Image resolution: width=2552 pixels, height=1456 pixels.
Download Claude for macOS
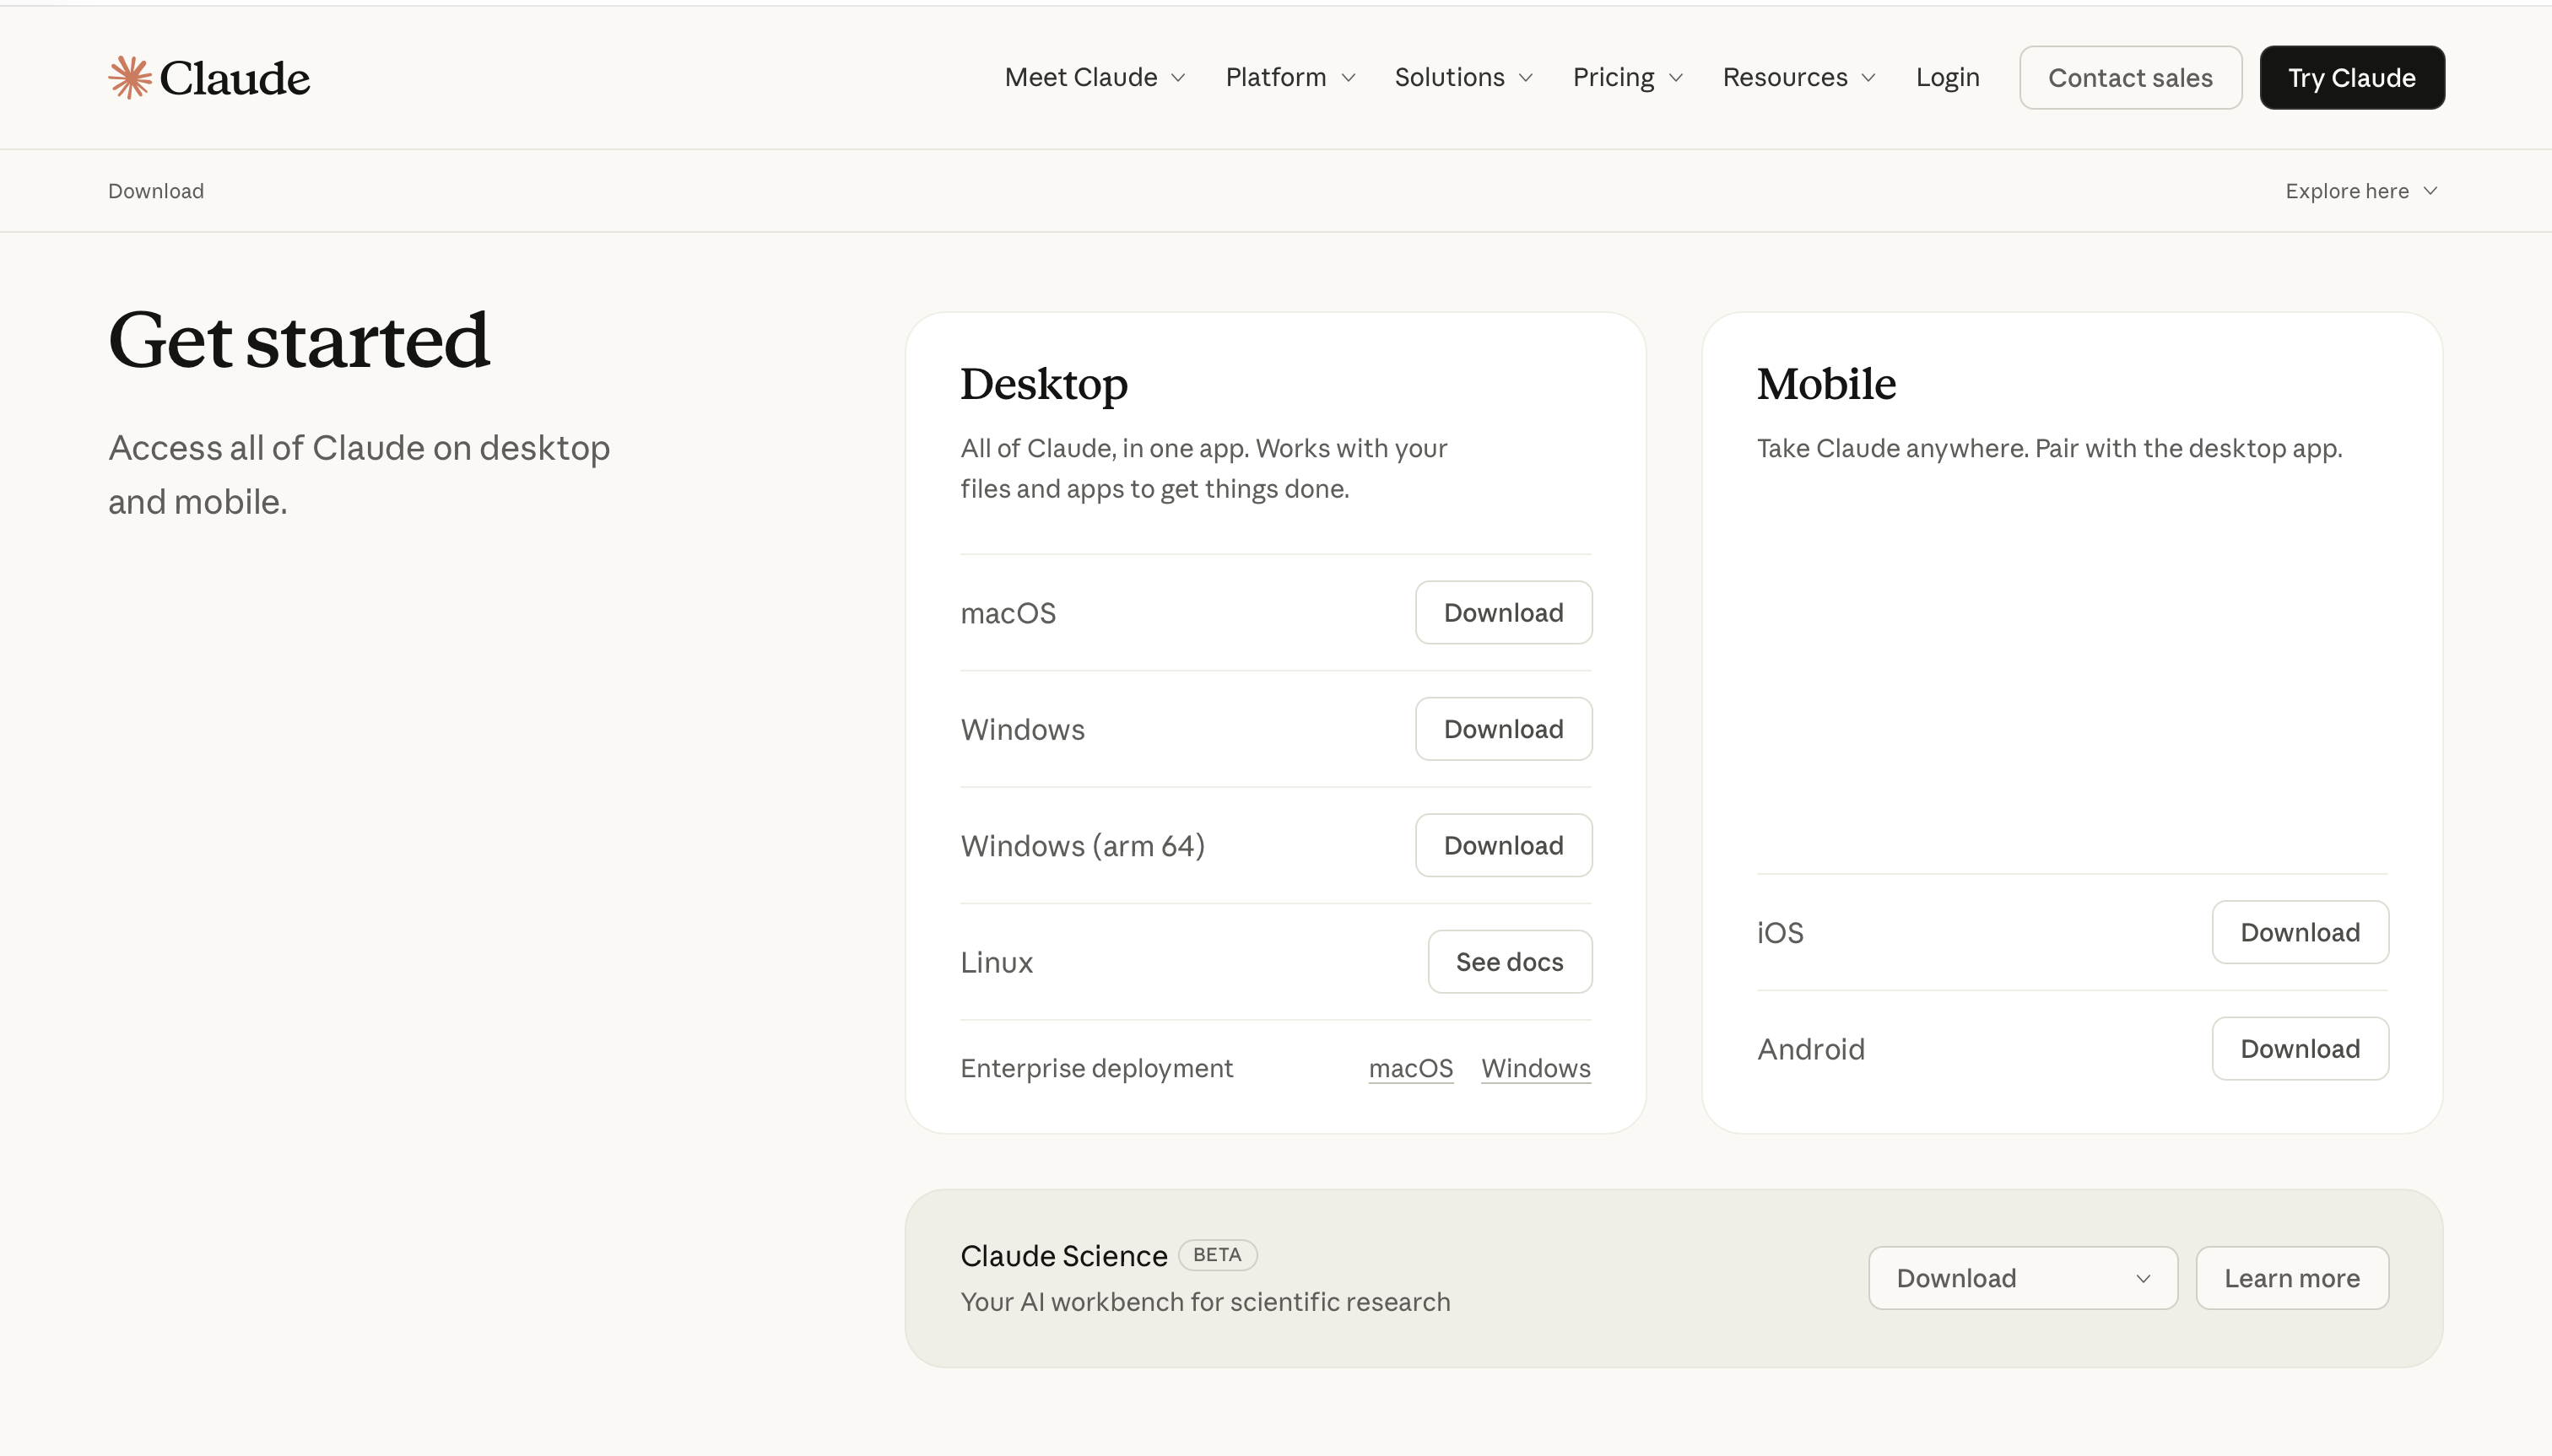(x=1502, y=613)
